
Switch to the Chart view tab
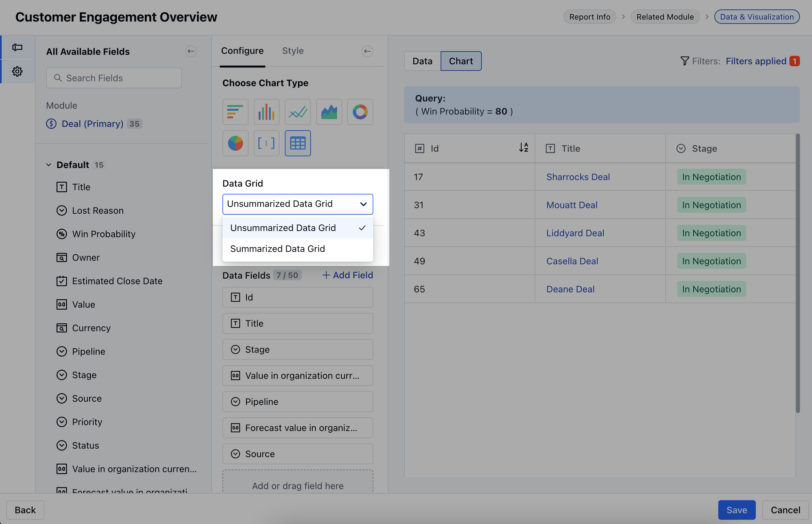(461, 61)
